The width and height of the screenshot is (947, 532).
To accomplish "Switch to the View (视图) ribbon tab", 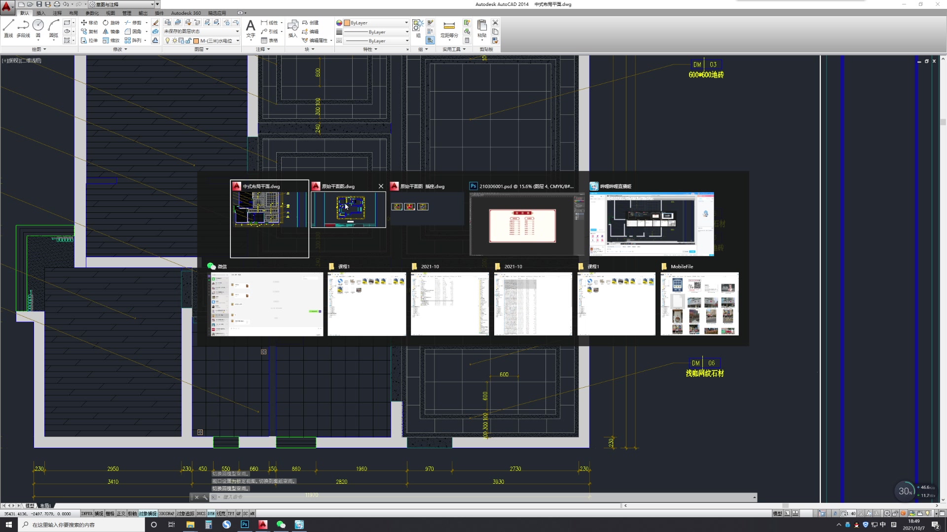I will [x=110, y=13].
